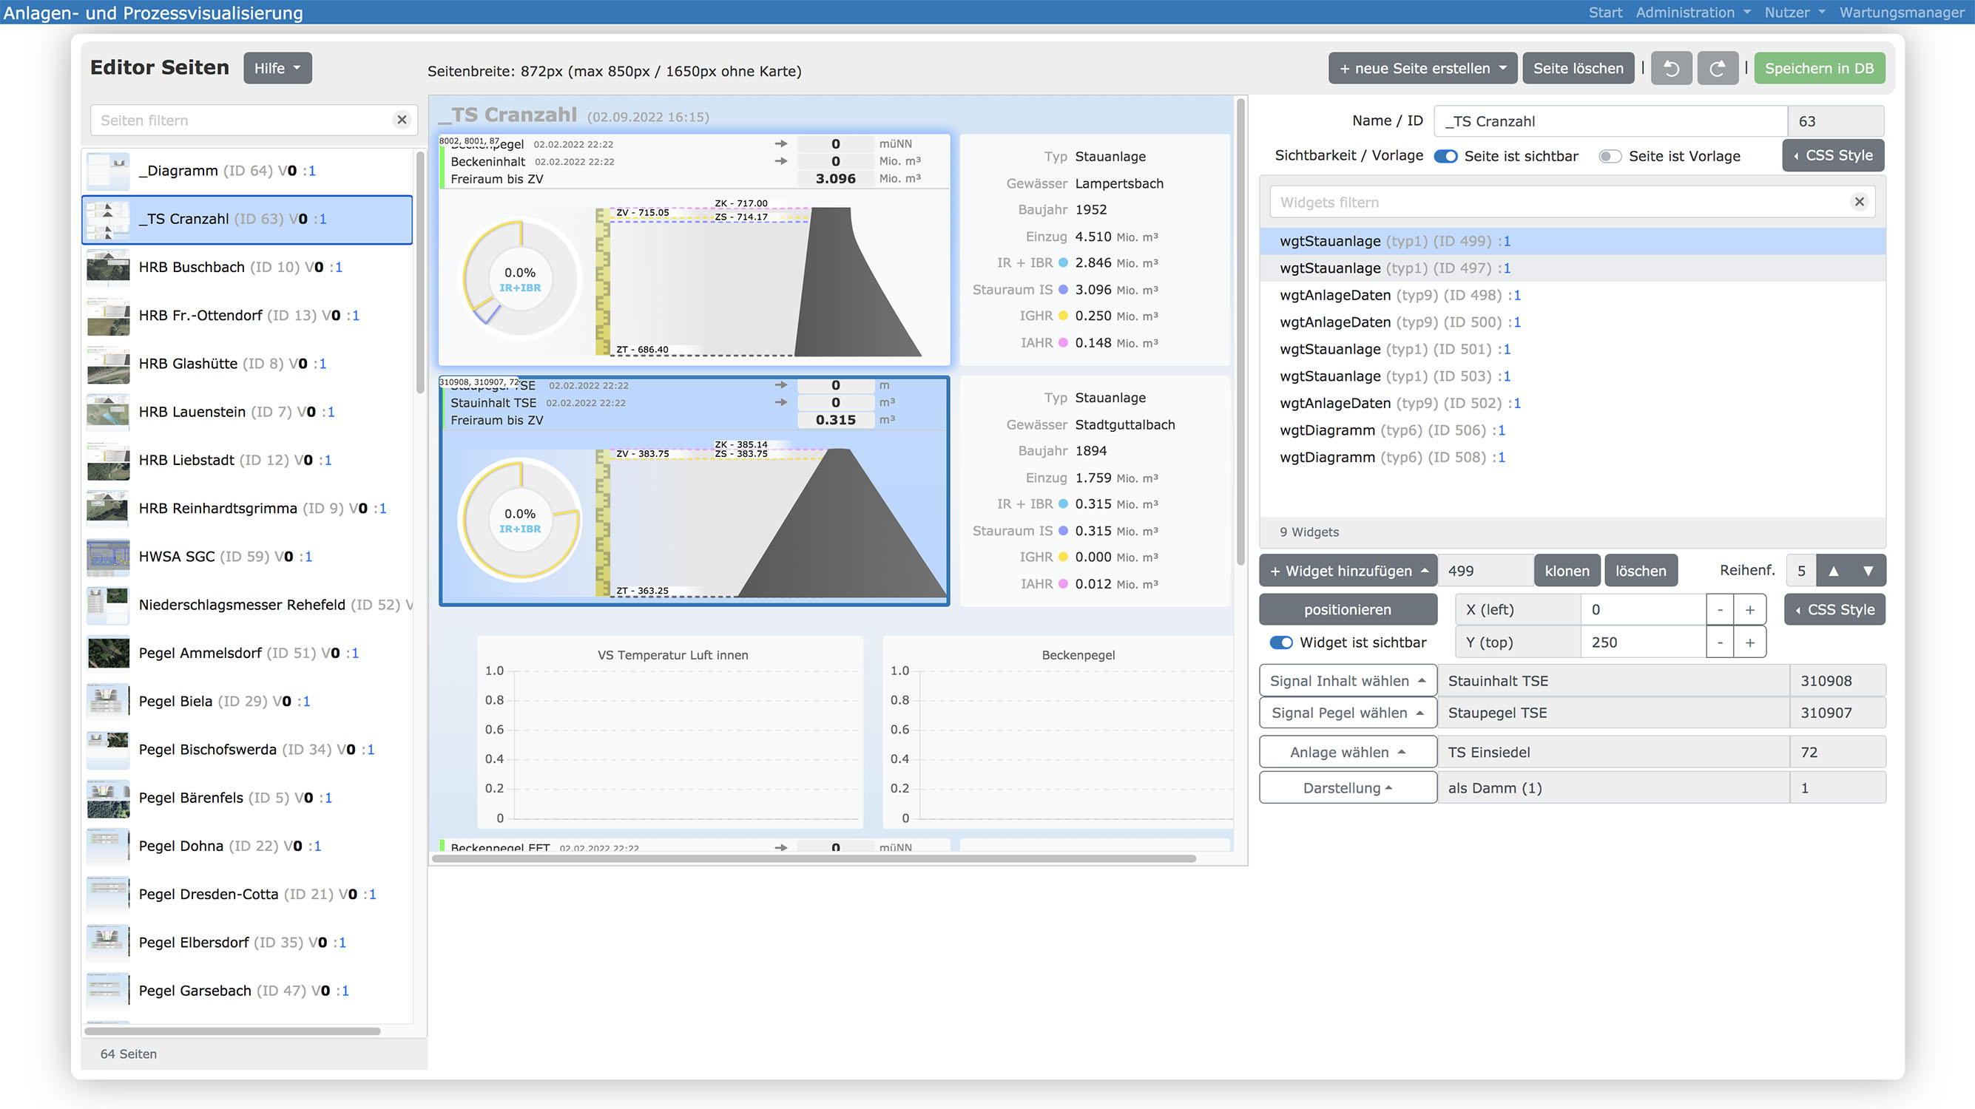This screenshot has height=1109, width=1975.
Task: Open Signal Inhalt wählen dropdown
Action: [1348, 681]
